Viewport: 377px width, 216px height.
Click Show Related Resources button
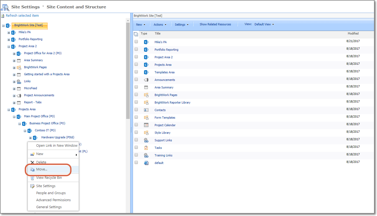[x=215, y=24]
